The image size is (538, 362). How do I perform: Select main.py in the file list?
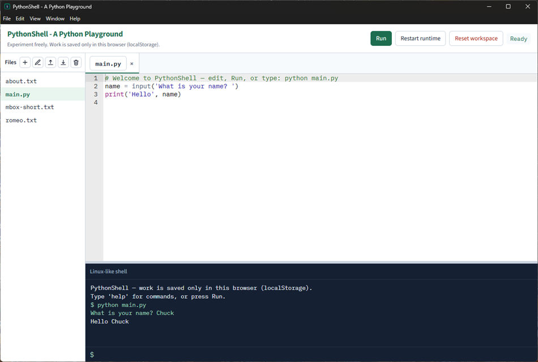tap(42, 94)
